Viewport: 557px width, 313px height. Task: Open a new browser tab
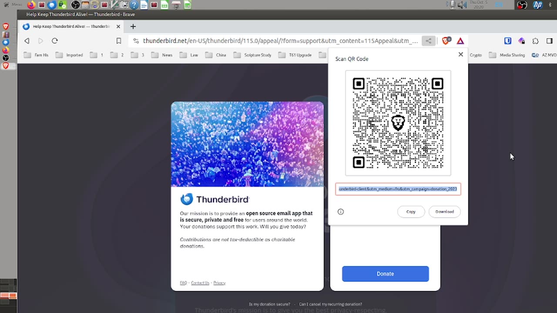tap(133, 27)
